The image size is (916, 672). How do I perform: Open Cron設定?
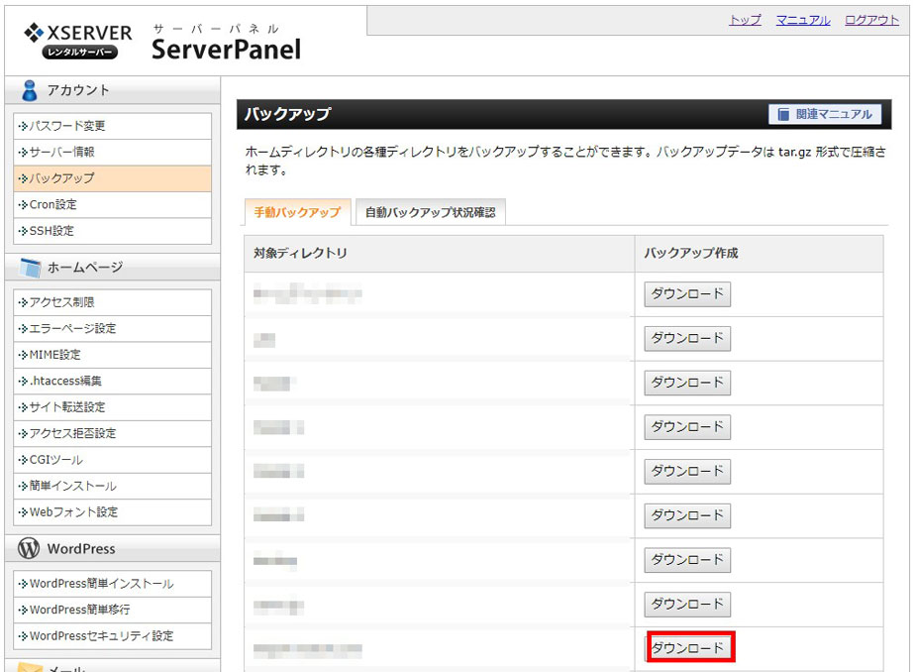[112, 205]
